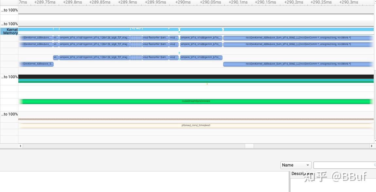
Task: Click the search icon in the filter field
Action: [375, 165]
